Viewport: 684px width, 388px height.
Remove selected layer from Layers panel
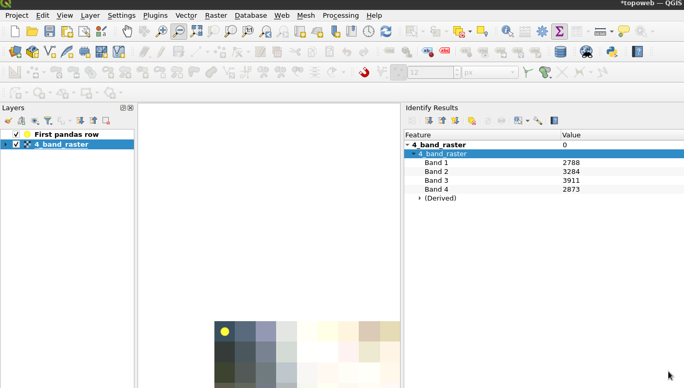pyautogui.click(x=106, y=121)
